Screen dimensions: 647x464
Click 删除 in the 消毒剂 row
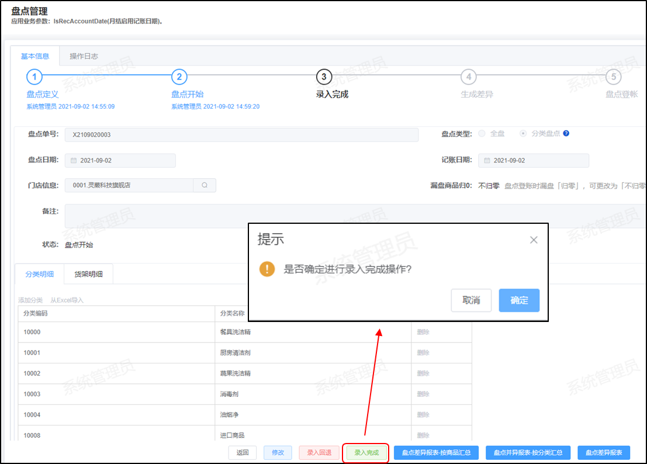423,394
